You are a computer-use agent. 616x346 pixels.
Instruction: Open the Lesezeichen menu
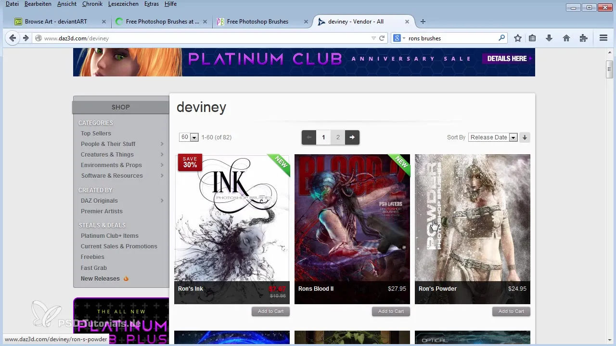[124, 4]
